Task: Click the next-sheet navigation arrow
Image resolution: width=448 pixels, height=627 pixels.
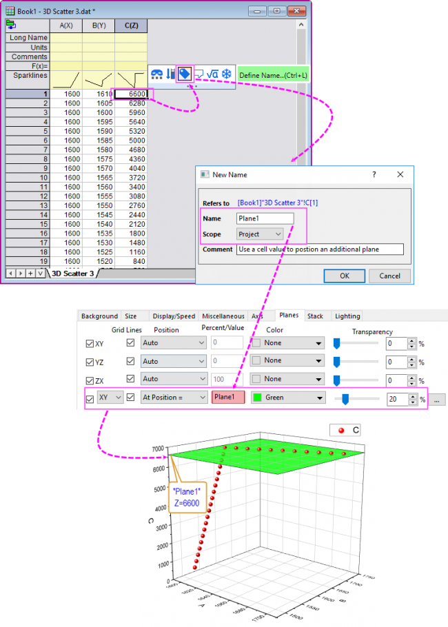Action: (21, 274)
